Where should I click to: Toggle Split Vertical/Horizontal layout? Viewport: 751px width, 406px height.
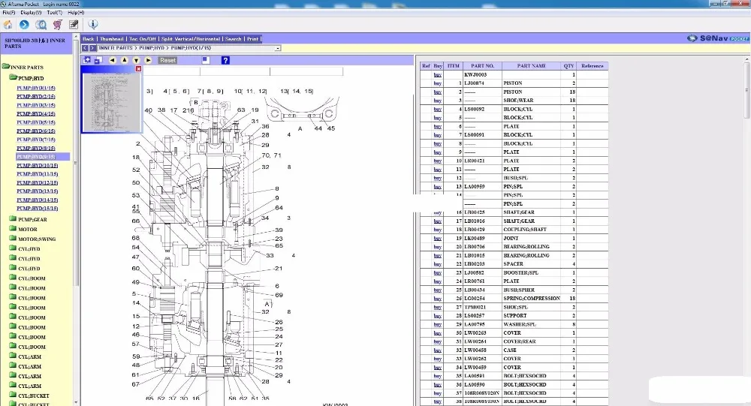tap(192, 39)
